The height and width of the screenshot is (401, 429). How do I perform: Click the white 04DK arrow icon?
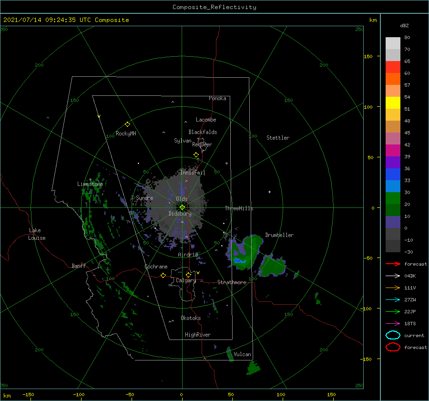[x=393, y=276]
